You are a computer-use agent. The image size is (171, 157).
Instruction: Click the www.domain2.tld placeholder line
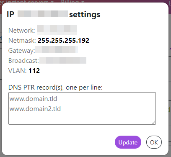pyautogui.click(x=35, y=109)
